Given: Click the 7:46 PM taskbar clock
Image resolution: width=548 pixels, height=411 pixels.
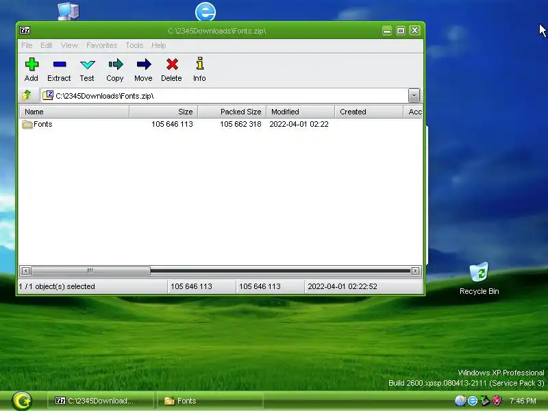Looking at the screenshot, I should (523, 401).
